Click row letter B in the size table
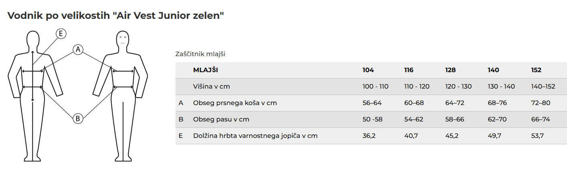This screenshot has height=184, width=567. coord(181,119)
